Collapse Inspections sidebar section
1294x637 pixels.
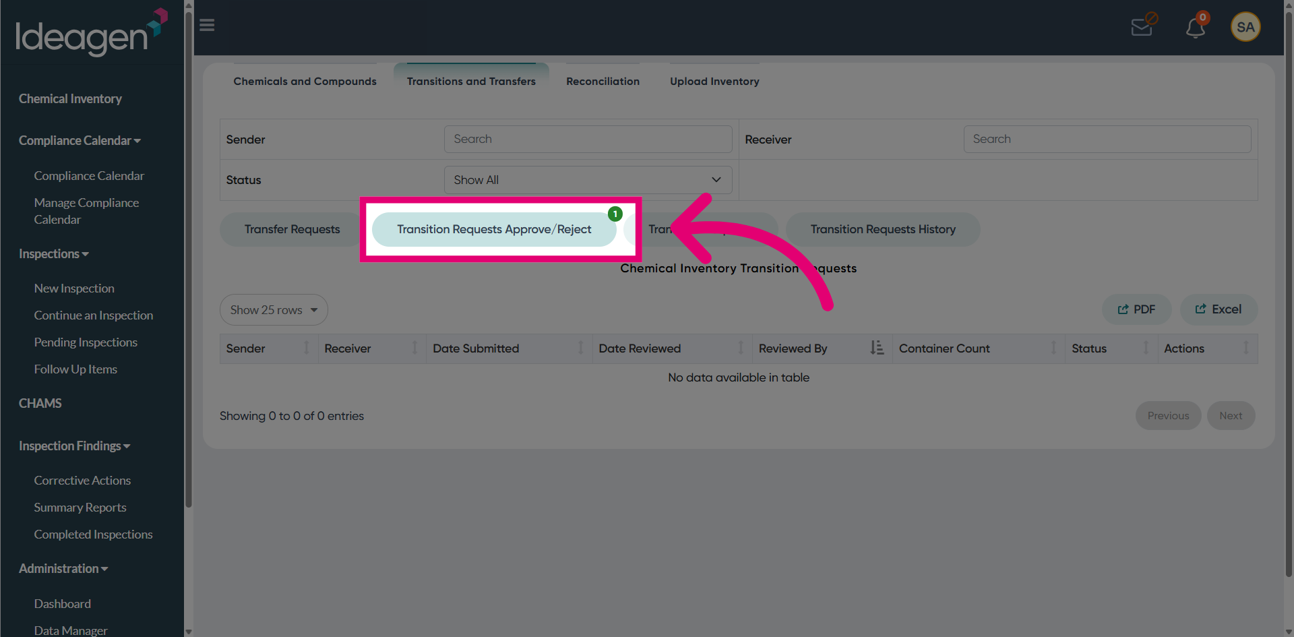point(54,253)
